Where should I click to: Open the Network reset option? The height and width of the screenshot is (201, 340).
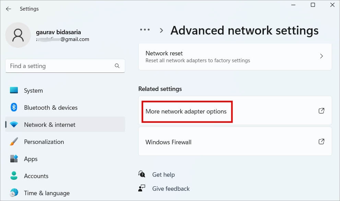point(235,57)
